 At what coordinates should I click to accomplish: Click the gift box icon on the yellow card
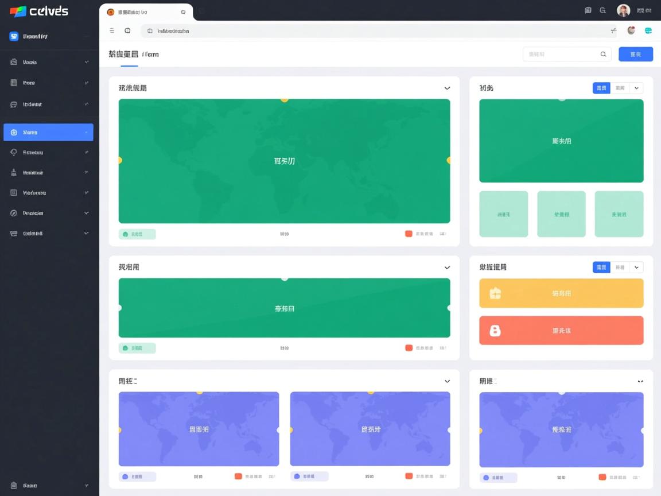tap(495, 293)
